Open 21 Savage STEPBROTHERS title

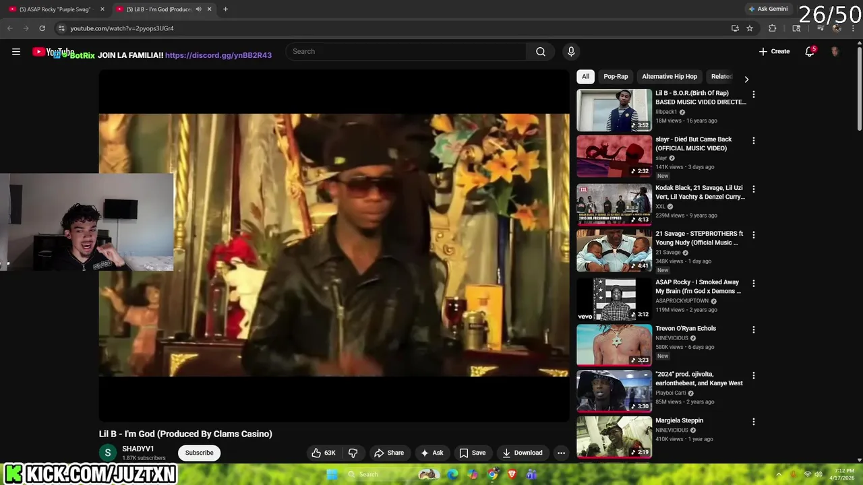coord(699,238)
